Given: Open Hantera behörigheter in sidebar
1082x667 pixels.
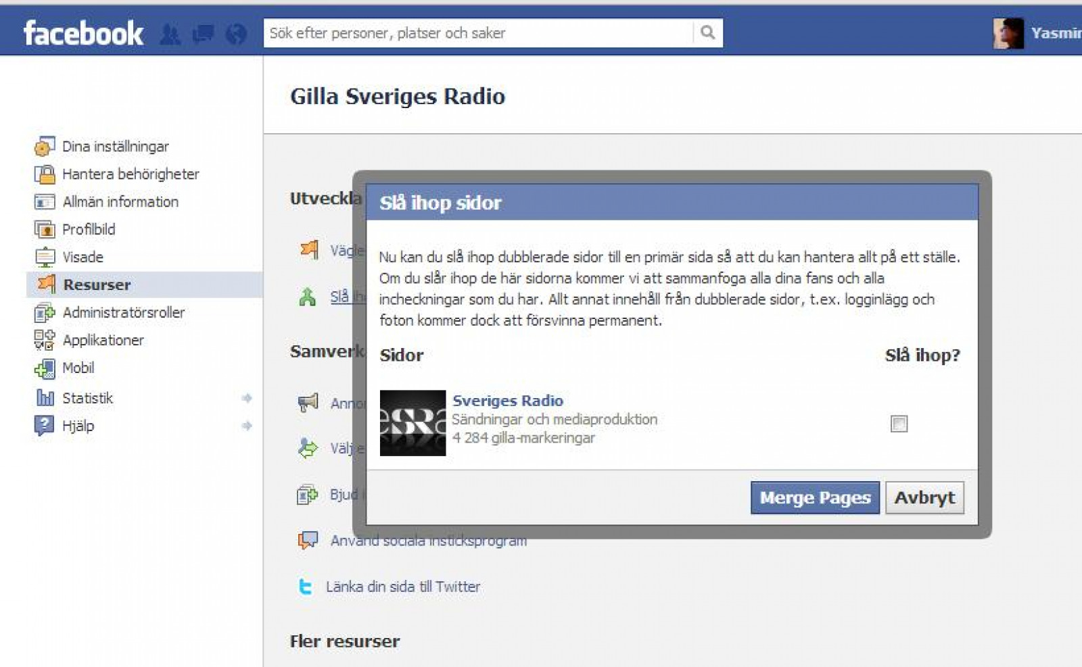Looking at the screenshot, I should tap(131, 174).
